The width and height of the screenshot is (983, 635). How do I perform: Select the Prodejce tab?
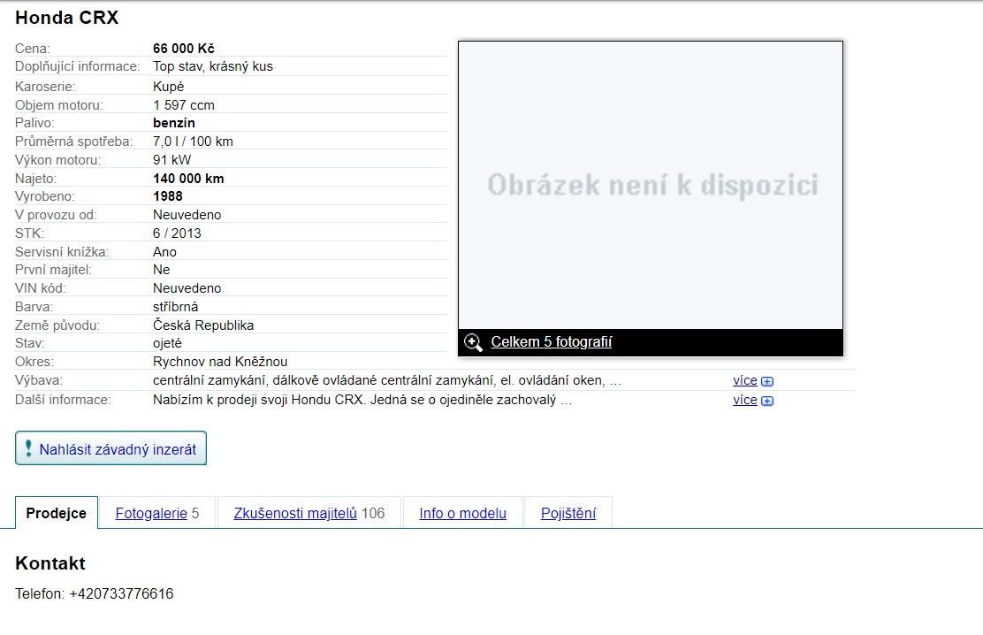coord(57,513)
